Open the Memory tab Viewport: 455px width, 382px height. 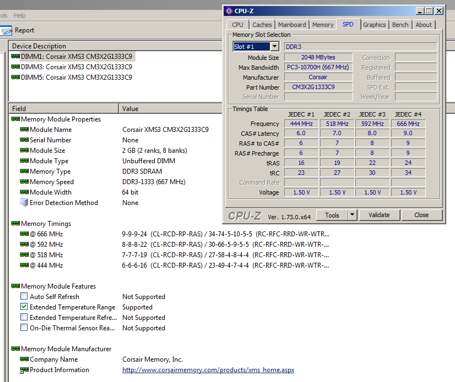coord(323,25)
